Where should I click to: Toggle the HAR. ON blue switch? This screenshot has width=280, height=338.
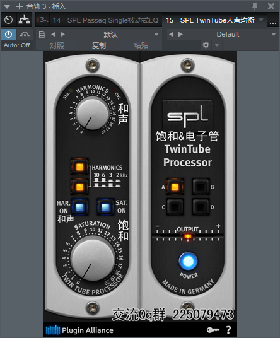point(79,207)
